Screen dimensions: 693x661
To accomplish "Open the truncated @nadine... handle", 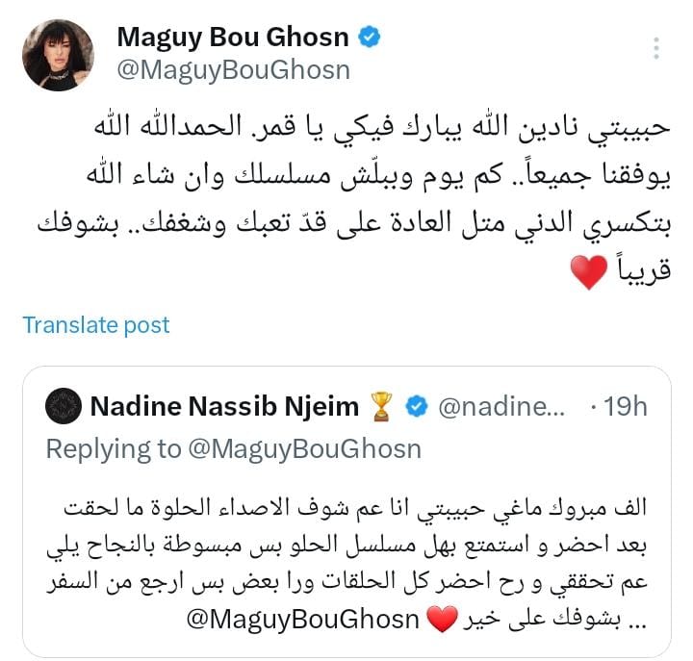I will tap(501, 406).
